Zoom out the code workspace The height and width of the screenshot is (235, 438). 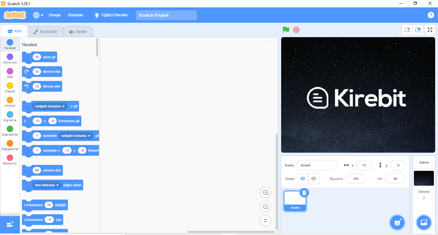point(265,207)
